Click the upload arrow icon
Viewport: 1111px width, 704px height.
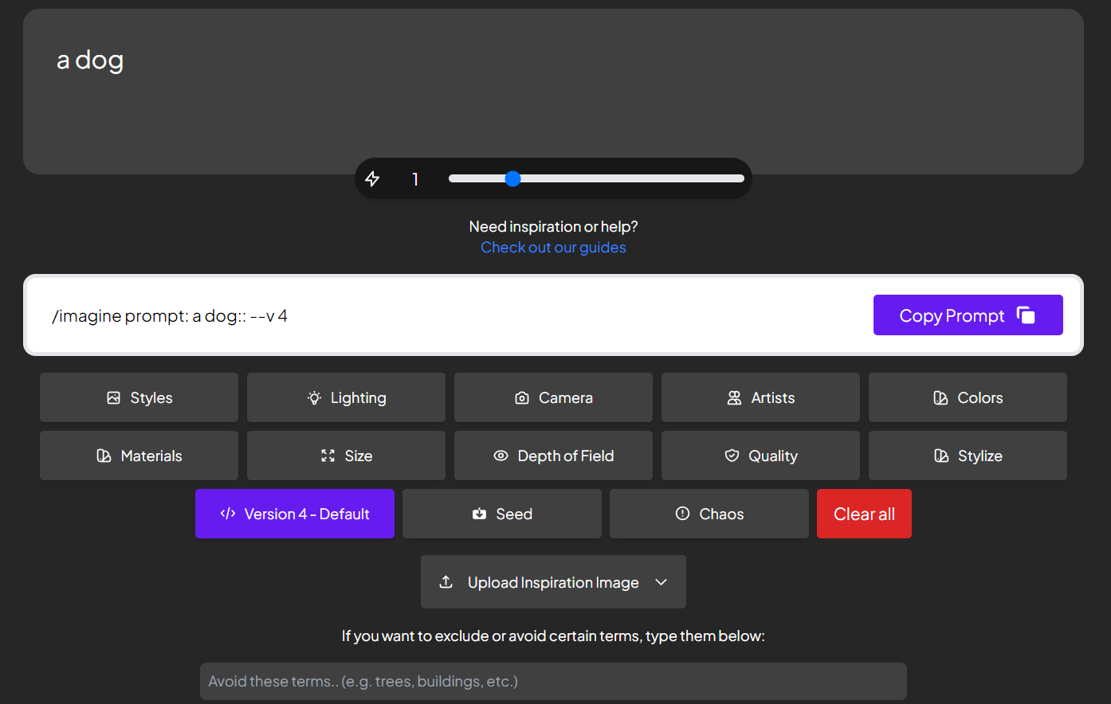(446, 582)
